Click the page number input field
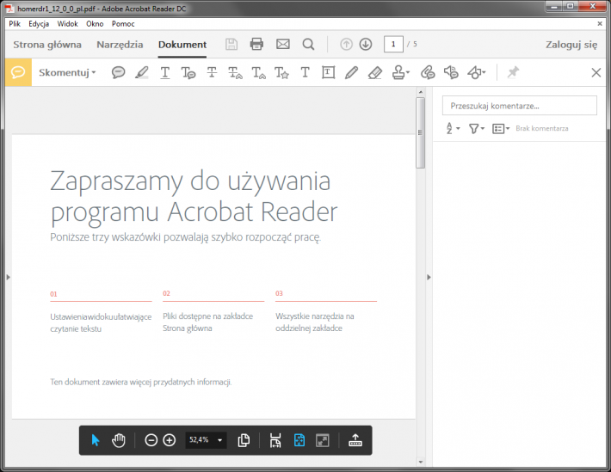This screenshot has height=472, width=611. [393, 44]
